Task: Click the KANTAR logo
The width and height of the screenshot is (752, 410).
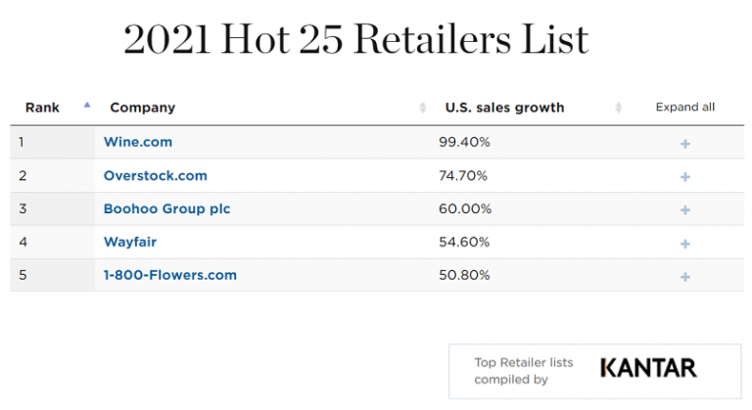Action: (648, 368)
